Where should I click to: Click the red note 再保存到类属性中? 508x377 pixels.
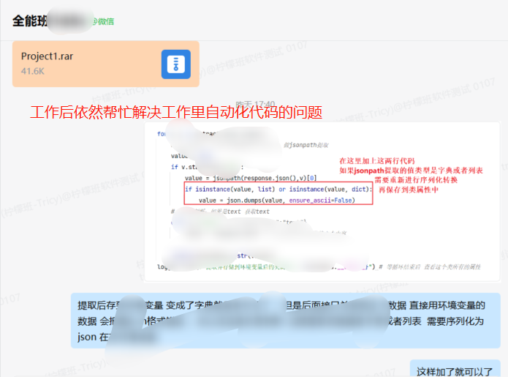[409, 190]
